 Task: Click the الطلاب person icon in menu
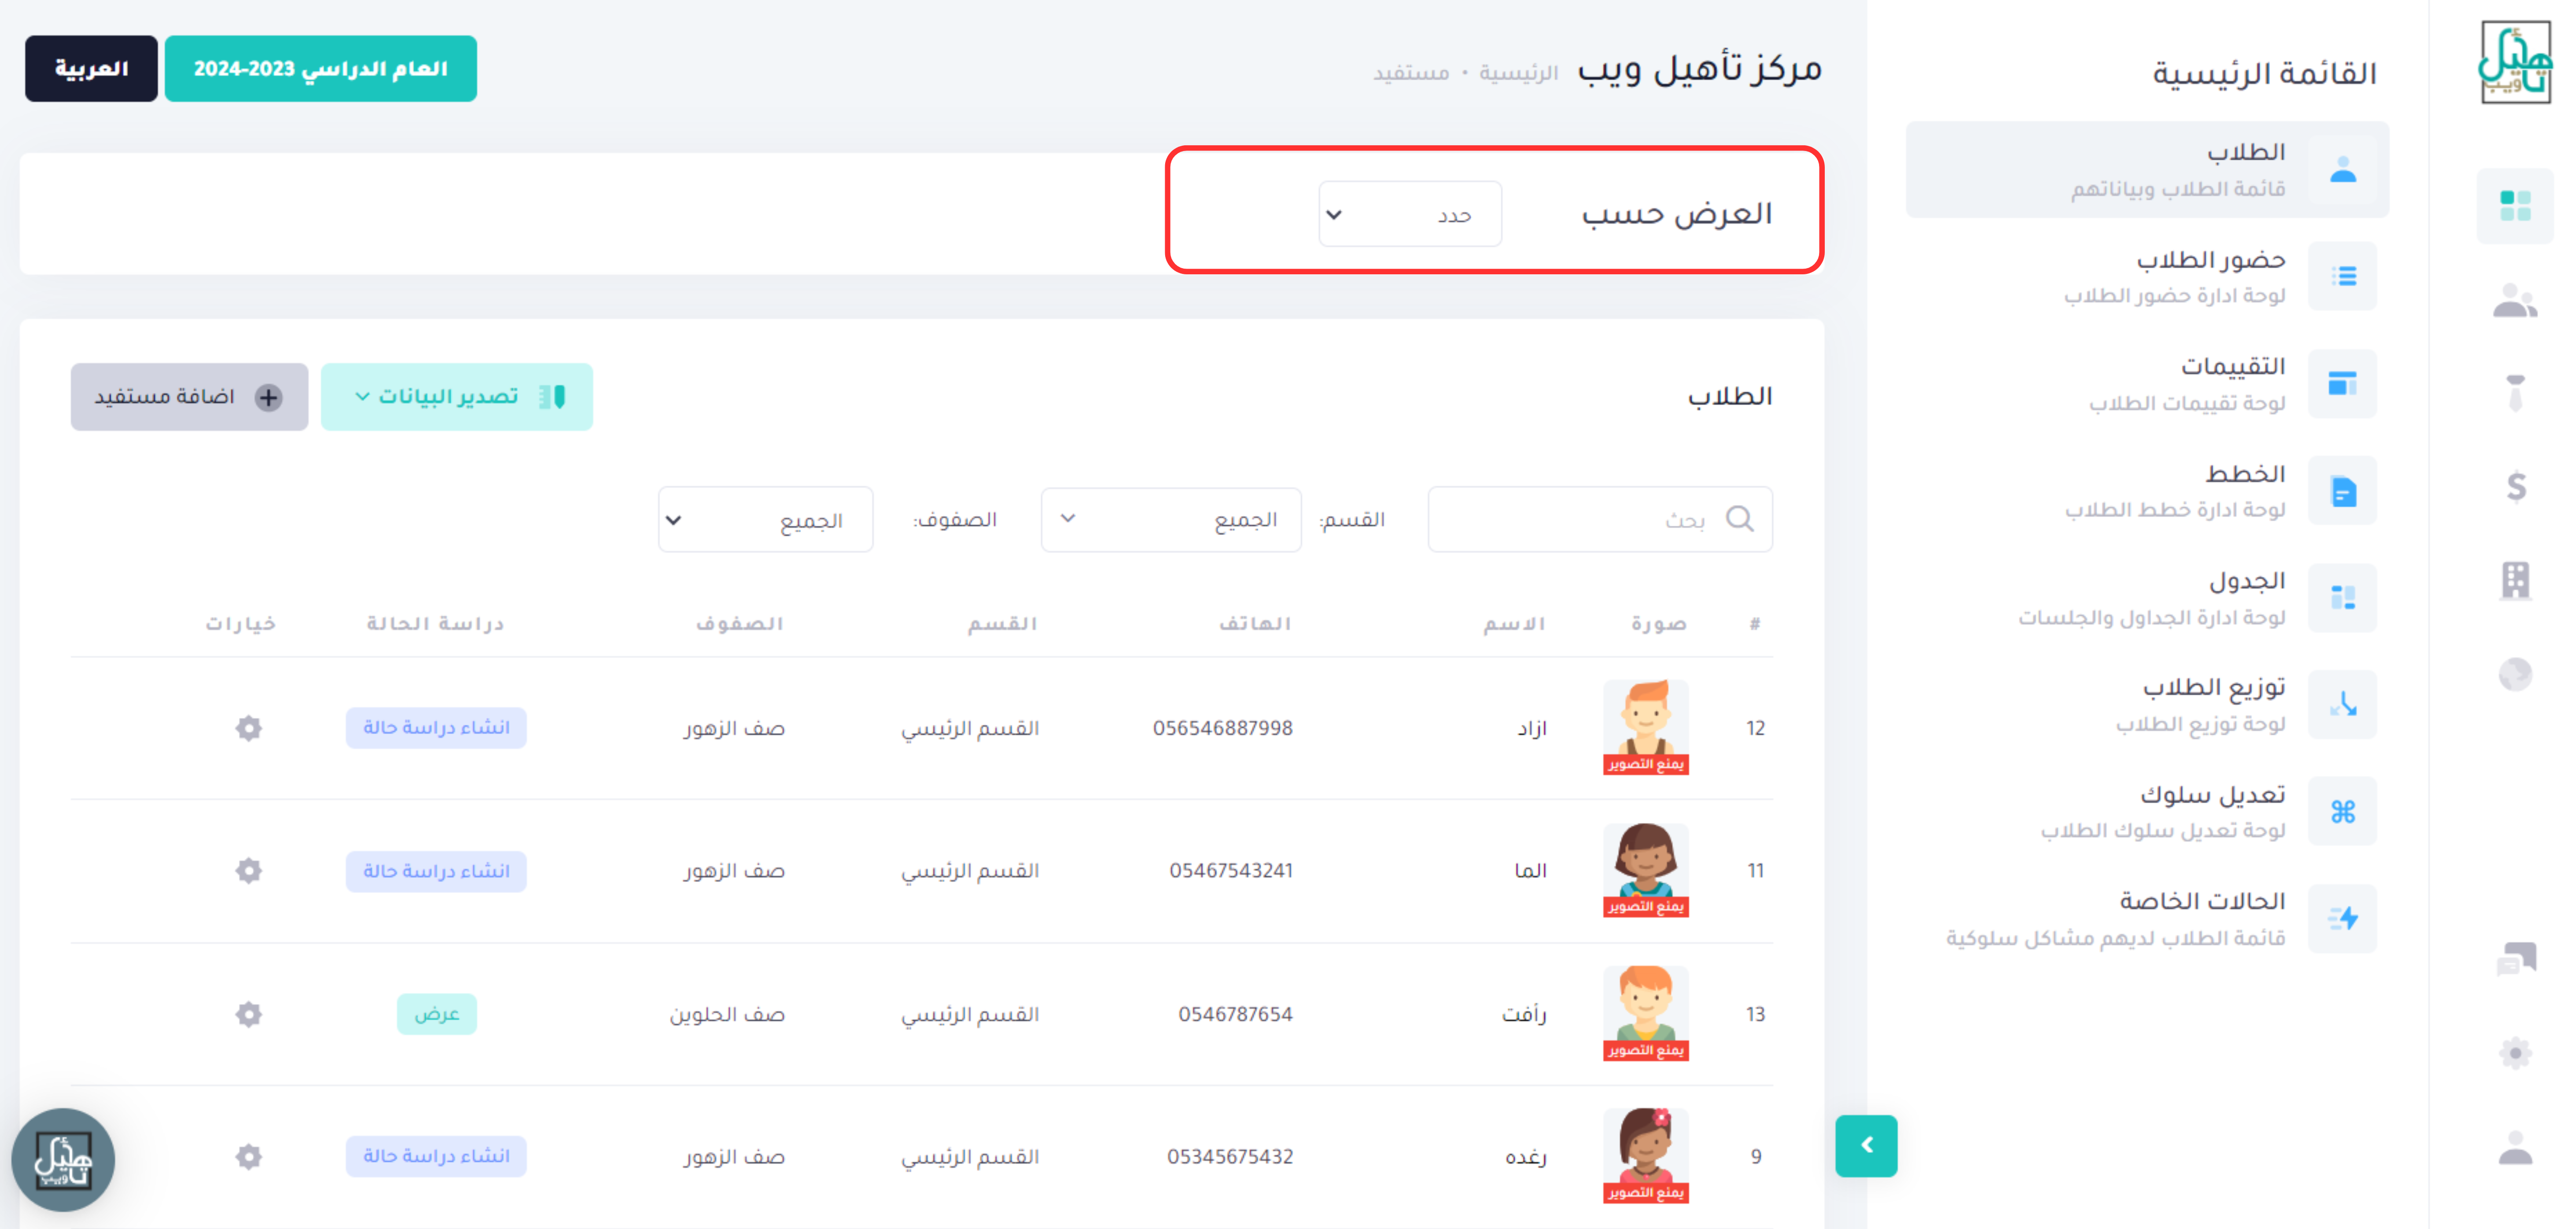(x=2342, y=169)
